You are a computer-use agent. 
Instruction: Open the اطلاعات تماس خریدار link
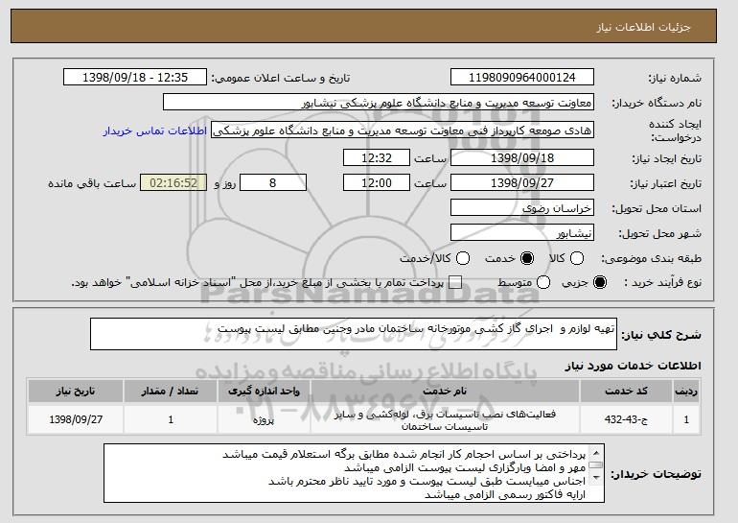[x=155, y=131]
